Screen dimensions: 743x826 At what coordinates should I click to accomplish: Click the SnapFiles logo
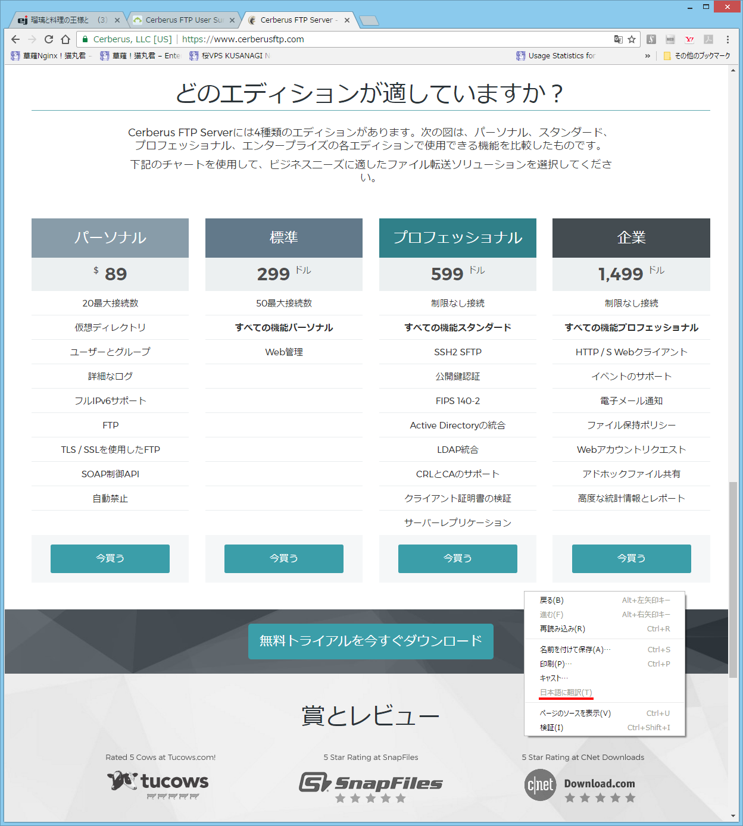[x=370, y=783]
